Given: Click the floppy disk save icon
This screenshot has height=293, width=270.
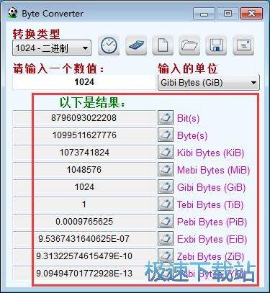Looking at the screenshot, I should pos(216,45).
